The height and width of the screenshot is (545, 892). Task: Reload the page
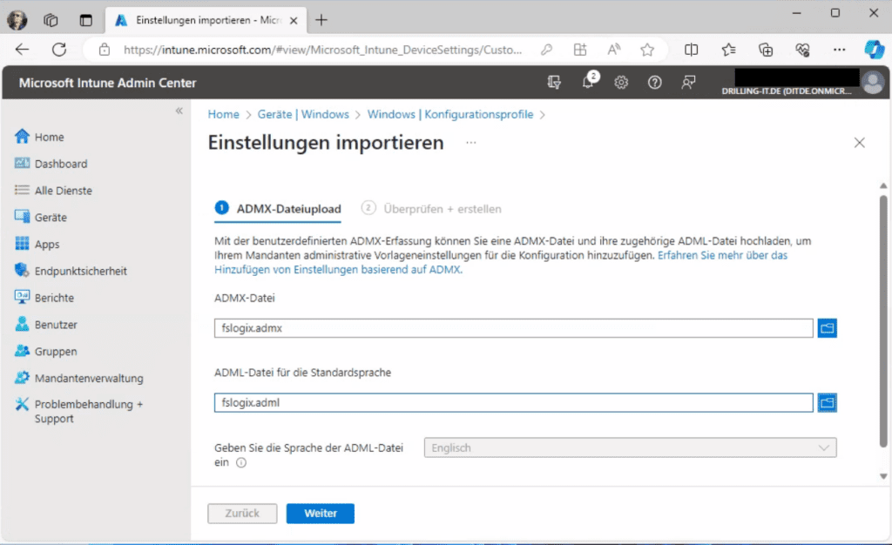pyautogui.click(x=59, y=50)
